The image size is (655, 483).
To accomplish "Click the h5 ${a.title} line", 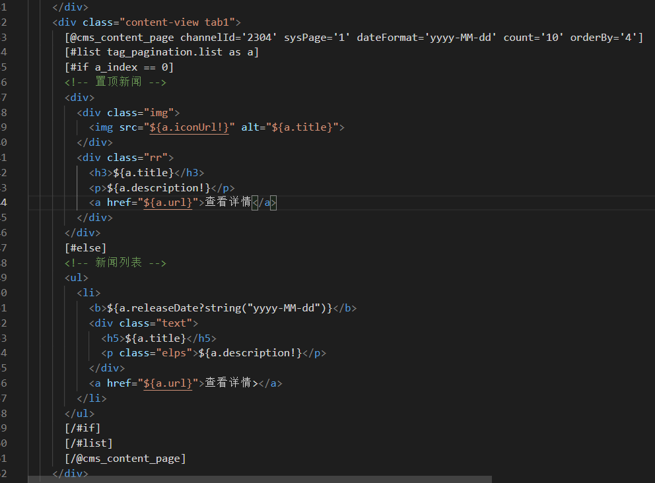I will click(158, 338).
